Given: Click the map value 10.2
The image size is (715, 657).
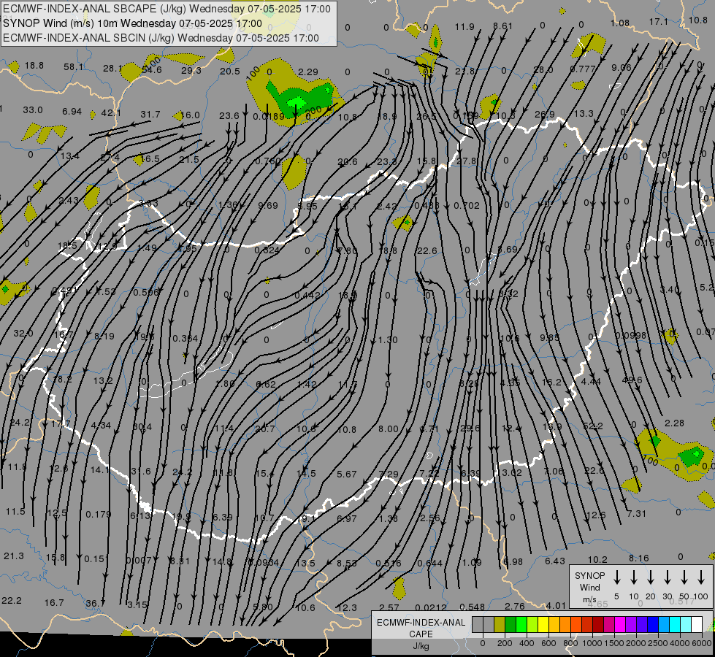Looking at the screenshot, I should (x=597, y=559).
